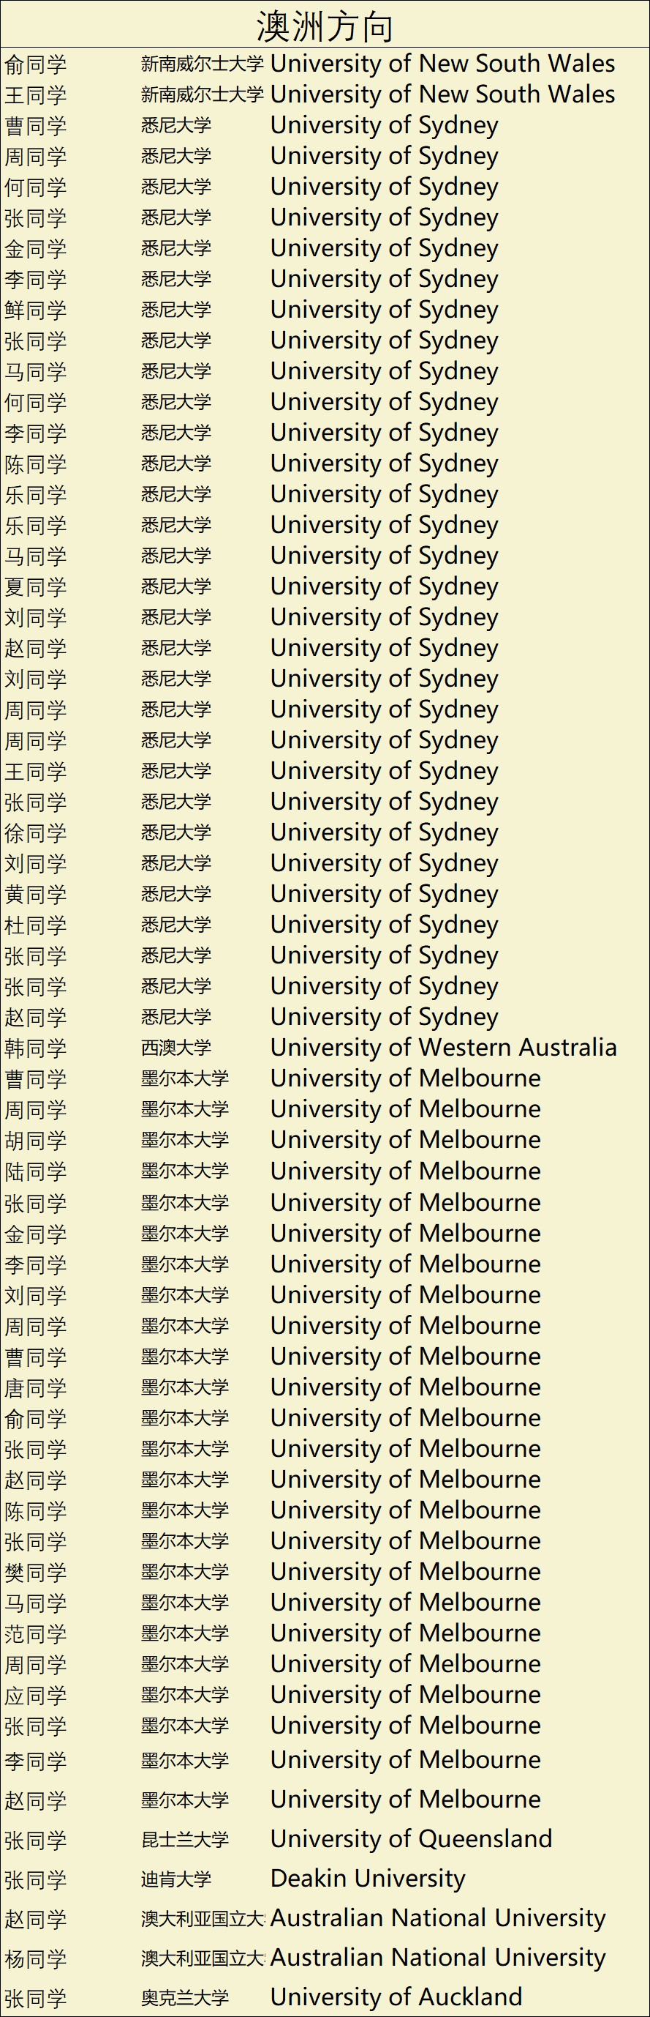Click the 徐同学 name cell
650x2017 pixels.
point(36,833)
